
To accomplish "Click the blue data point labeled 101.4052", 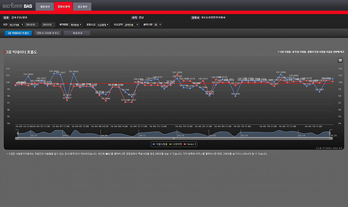I will pyautogui.click(x=74, y=74).
